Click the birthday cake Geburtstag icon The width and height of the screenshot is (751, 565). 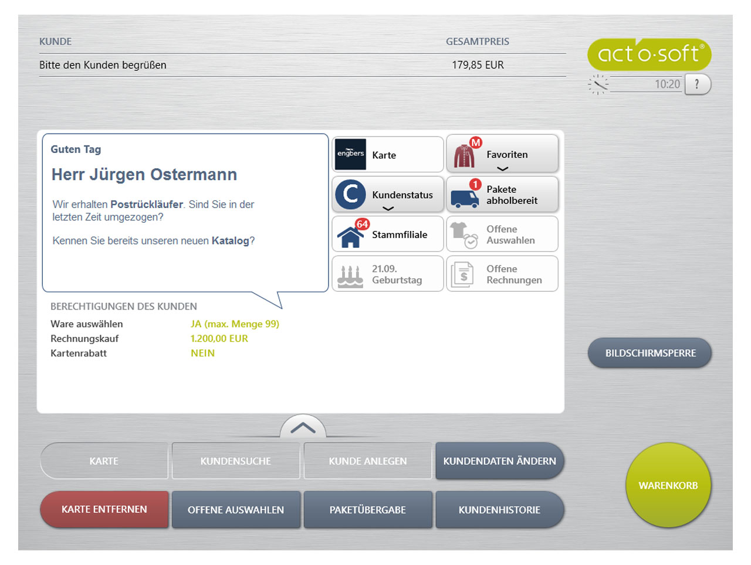point(350,274)
